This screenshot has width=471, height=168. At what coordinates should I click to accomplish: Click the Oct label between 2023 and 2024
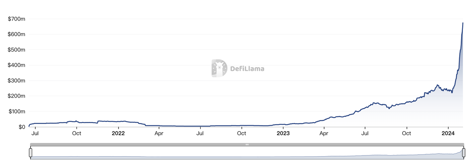coord(407,133)
